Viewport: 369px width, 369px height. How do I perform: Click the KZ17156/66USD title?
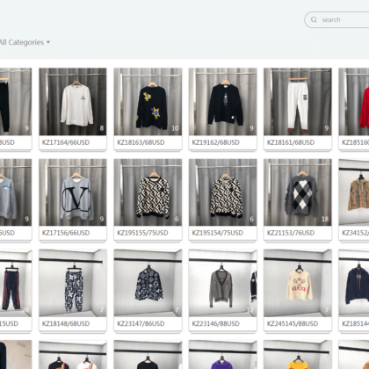66,233
